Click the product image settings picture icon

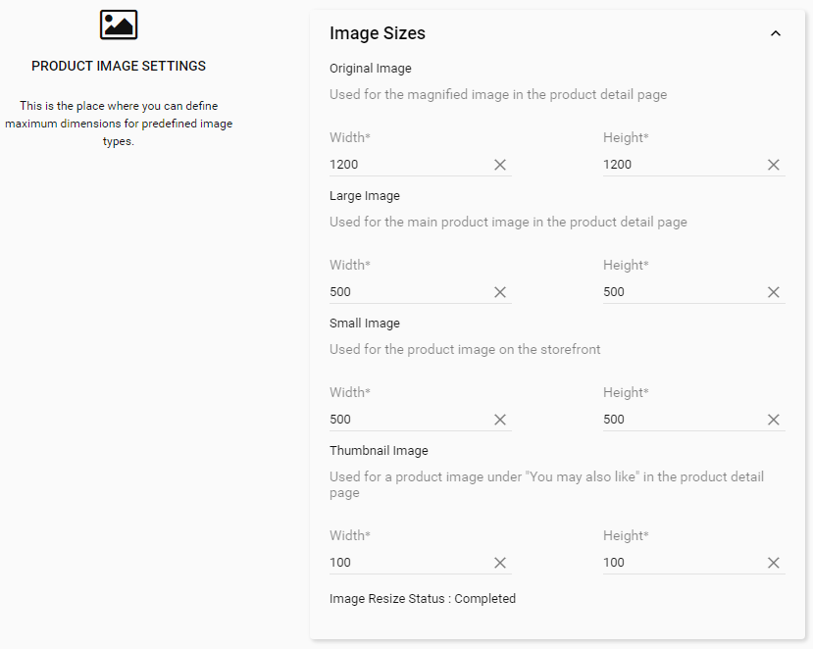[119, 25]
